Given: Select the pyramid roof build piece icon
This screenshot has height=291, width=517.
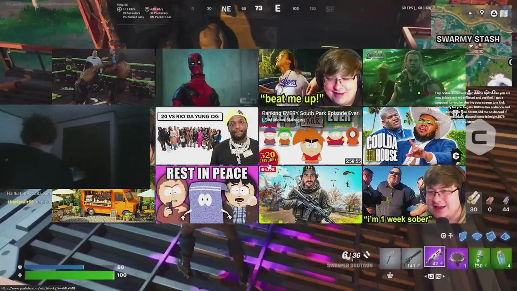Looking at the screenshot, I should pyautogui.click(x=505, y=236).
